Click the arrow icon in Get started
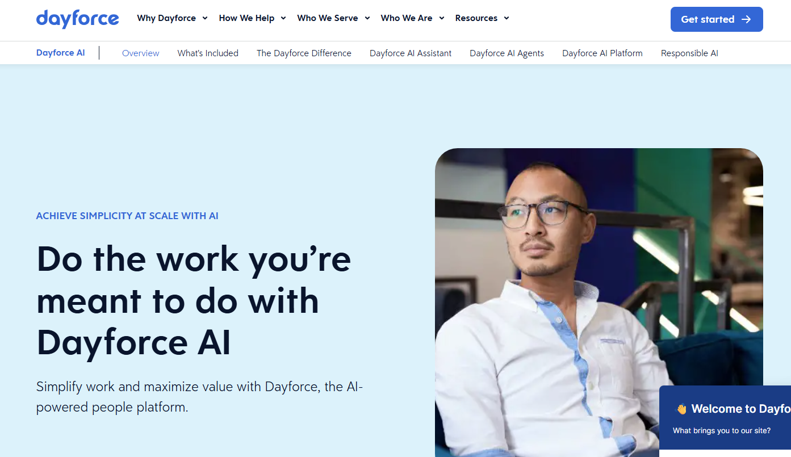Viewport: 791px width, 457px height. click(746, 19)
